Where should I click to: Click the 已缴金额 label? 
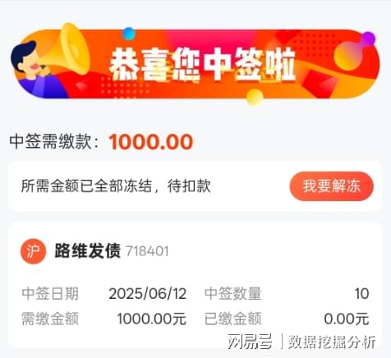point(233,319)
